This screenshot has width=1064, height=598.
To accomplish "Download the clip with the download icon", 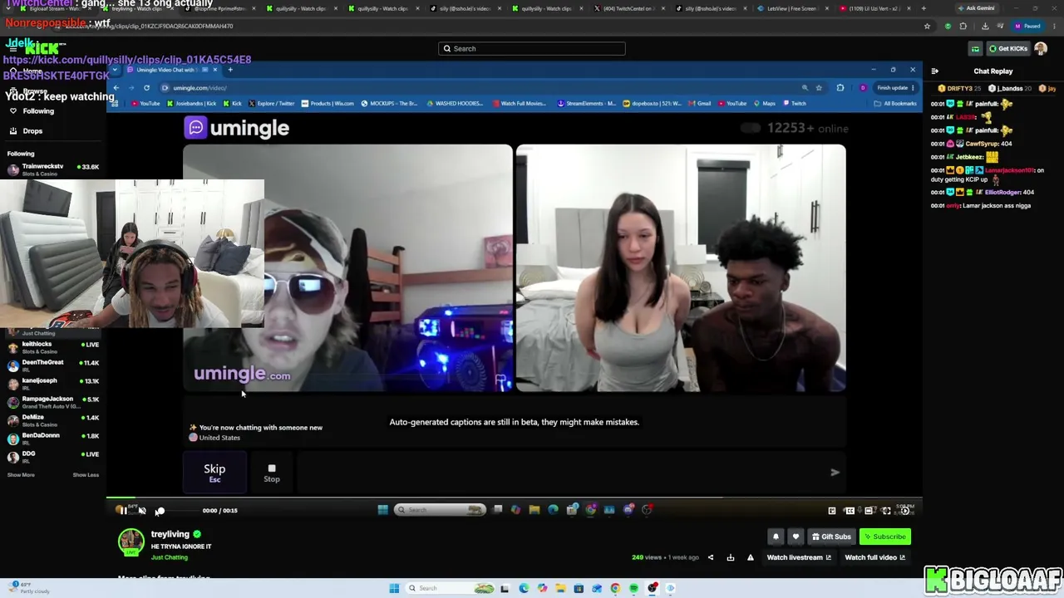I will (x=731, y=557).
